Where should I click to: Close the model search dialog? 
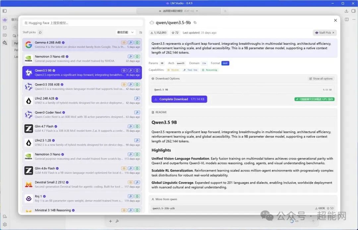(x=335, y=20)
